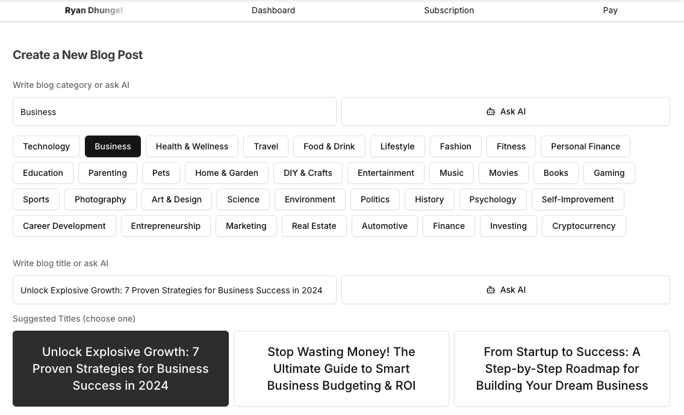Select the Cryptocurrency category chip
This screenshot has height=415, width=684.
click(583, 226)
